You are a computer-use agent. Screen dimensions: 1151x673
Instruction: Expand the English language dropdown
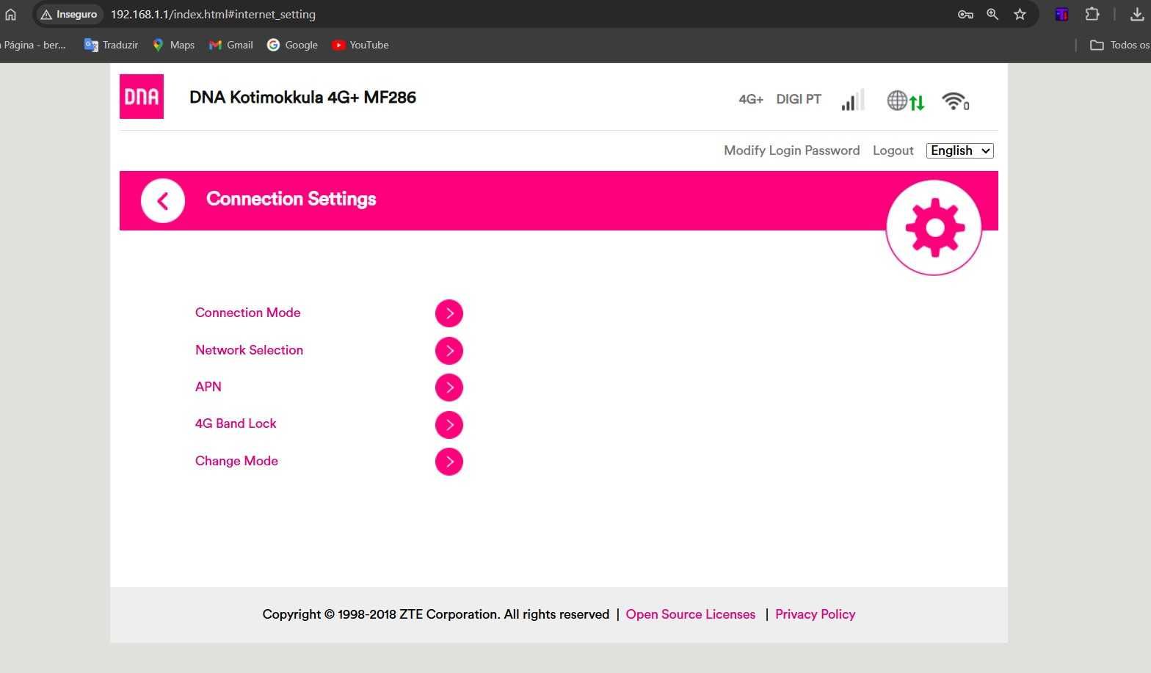(x=960, y=150)
